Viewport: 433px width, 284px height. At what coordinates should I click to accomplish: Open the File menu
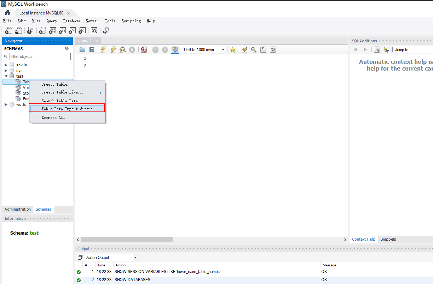click(7, 21)
